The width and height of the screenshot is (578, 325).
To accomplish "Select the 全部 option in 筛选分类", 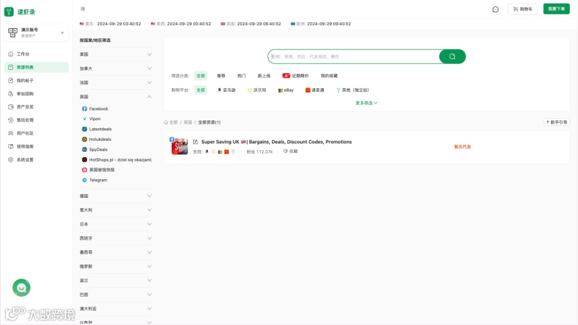I will [x=201, y=76].
